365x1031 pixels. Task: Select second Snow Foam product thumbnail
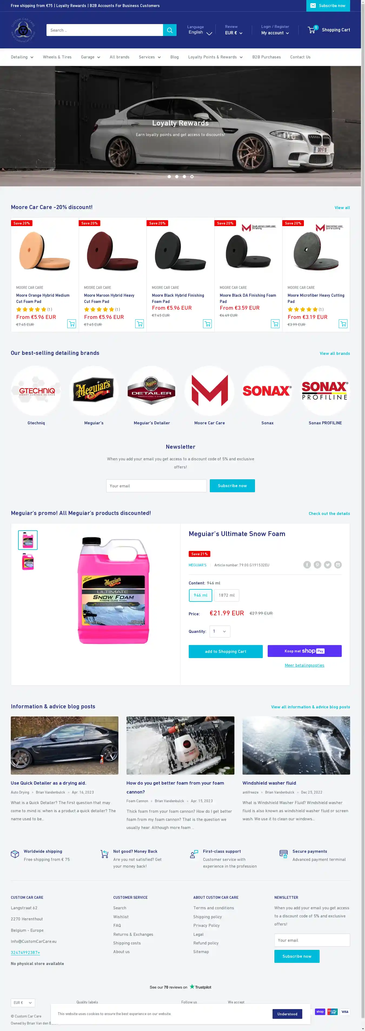[x=28, y=561]
